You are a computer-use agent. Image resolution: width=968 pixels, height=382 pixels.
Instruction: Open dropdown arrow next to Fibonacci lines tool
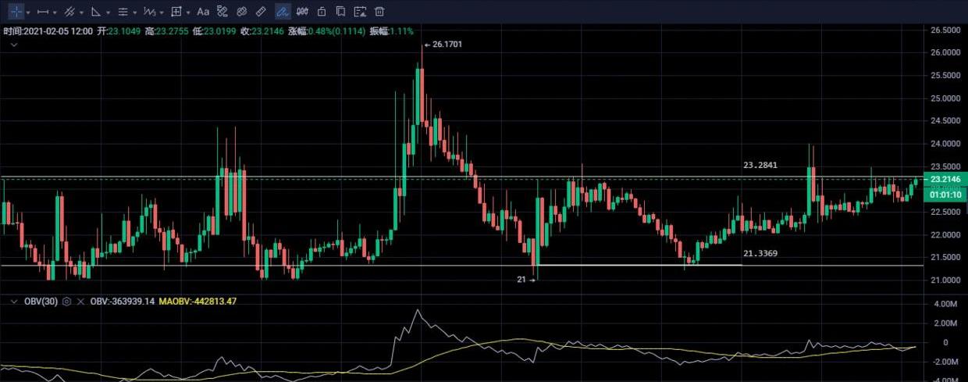135,12
